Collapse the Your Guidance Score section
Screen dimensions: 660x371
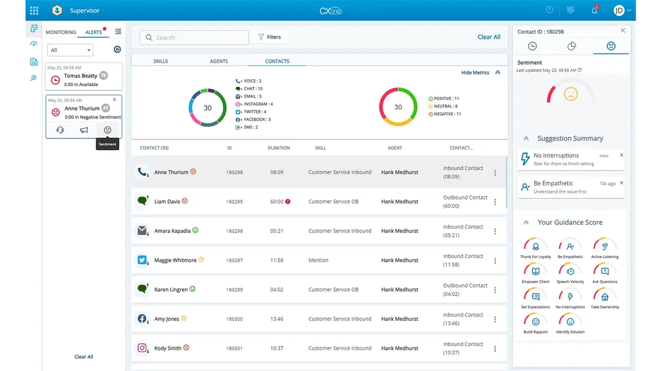pyautogui.click(x=526, y=222)
